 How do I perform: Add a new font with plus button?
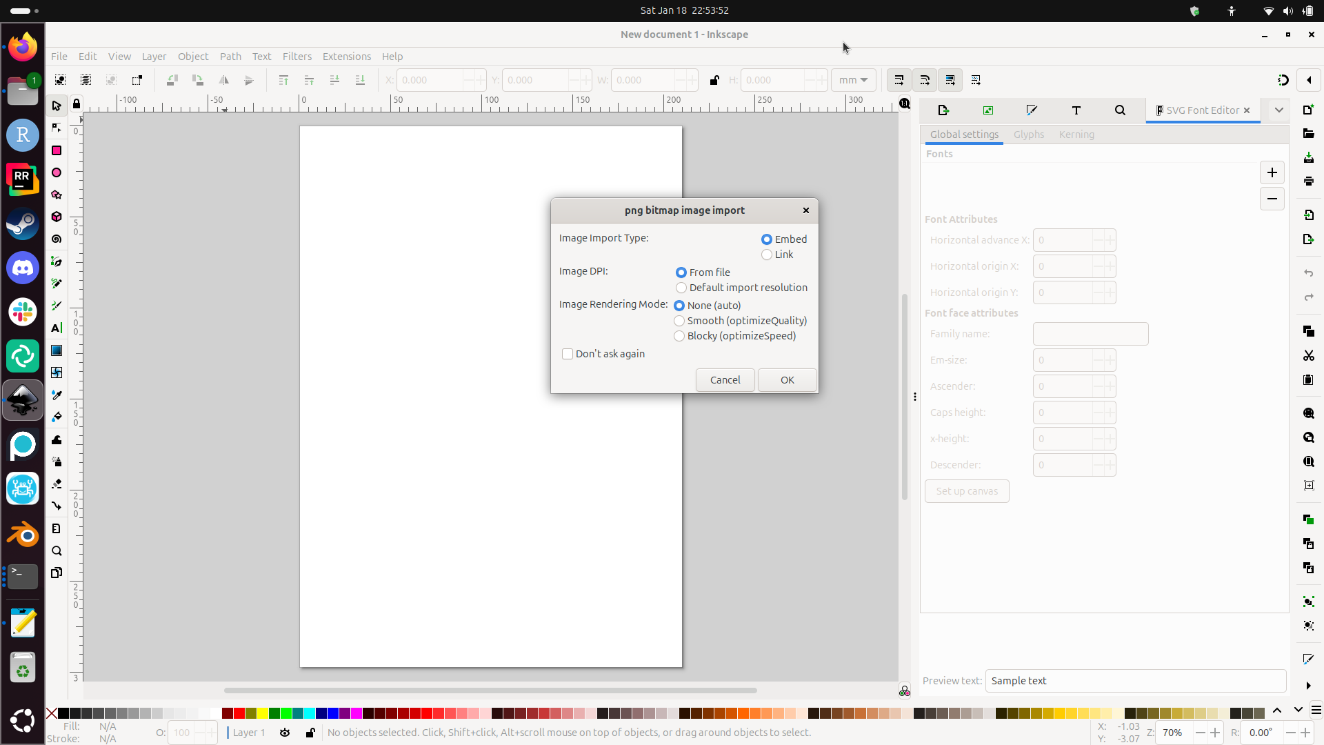[1272, 172]
